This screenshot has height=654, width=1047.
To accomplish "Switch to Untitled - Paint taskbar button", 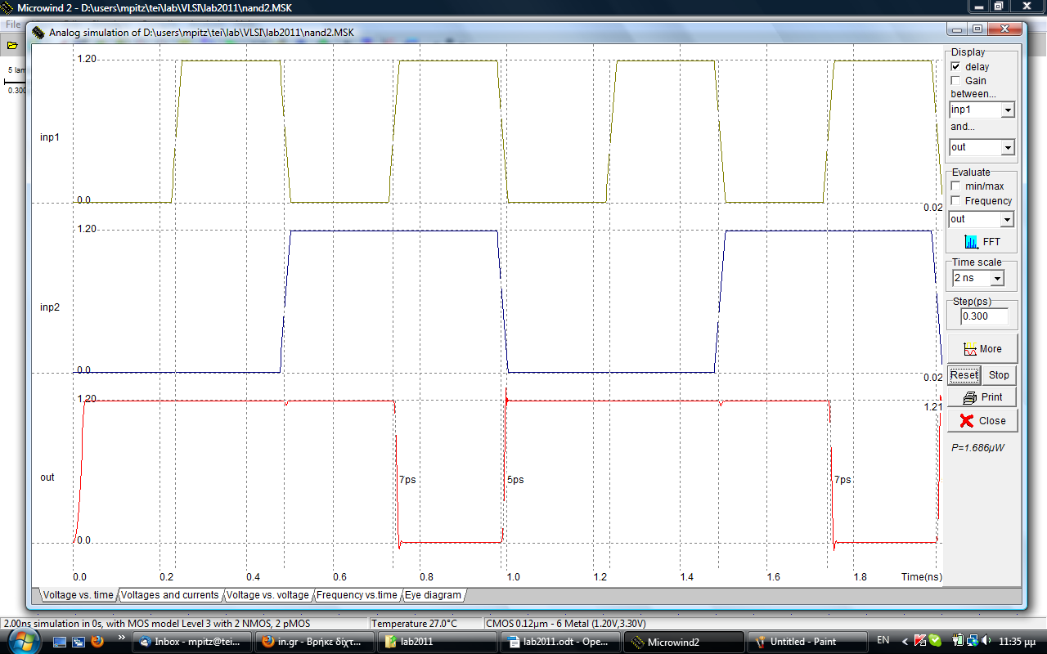I will pyautogui.click(x=807, y=642).
